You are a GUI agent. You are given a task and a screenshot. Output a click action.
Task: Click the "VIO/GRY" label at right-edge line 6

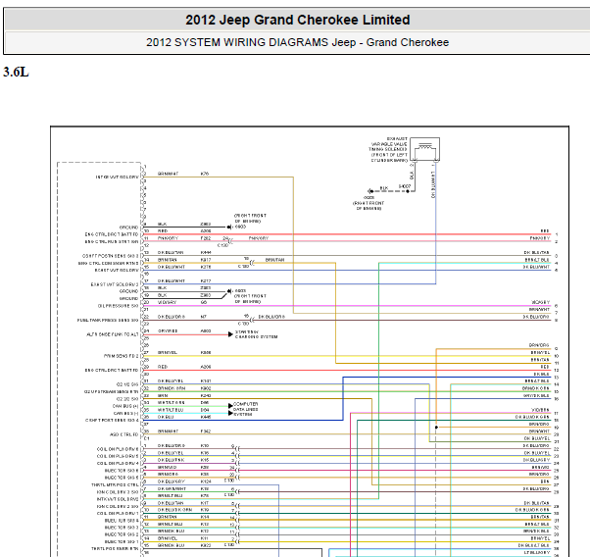pyautogui.click(x=541, y=302)
